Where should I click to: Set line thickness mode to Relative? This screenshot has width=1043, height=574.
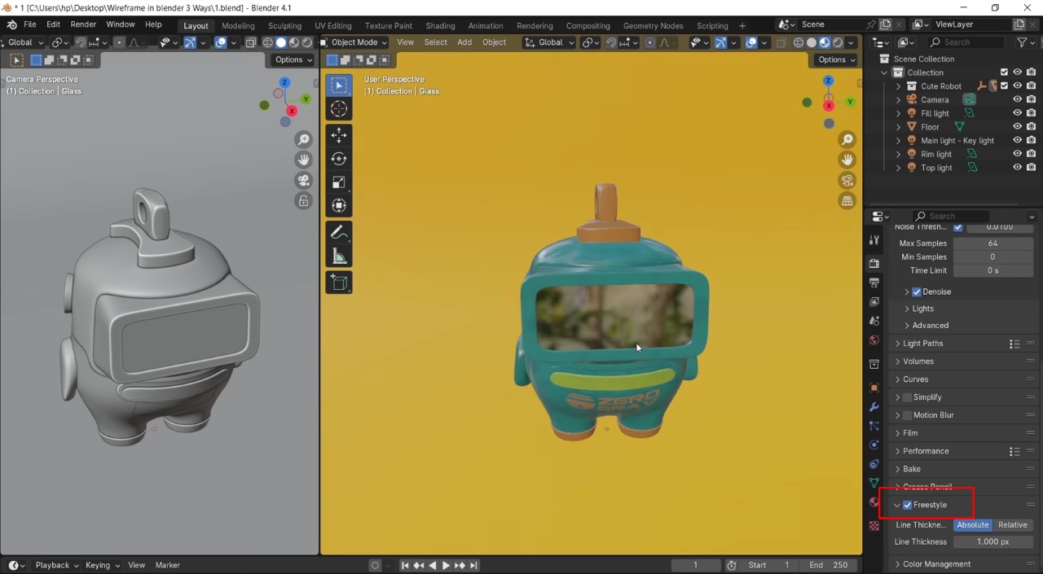pyautogui.click(x=1012, y=525)
